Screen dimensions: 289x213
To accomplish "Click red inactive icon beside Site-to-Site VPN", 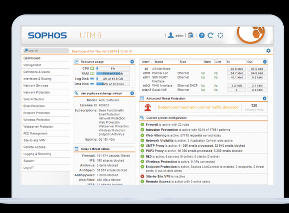I will pyautogui.click(x=142, y=176).
